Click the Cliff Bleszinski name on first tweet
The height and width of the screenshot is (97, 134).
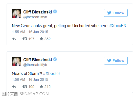click(37, 12)
